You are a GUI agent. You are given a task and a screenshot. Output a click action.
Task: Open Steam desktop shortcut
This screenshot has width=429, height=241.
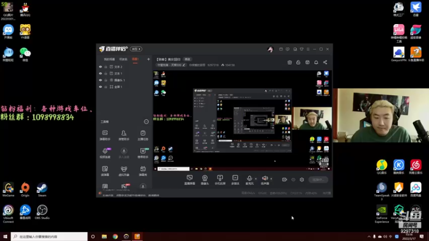click(x=42, y=190)
